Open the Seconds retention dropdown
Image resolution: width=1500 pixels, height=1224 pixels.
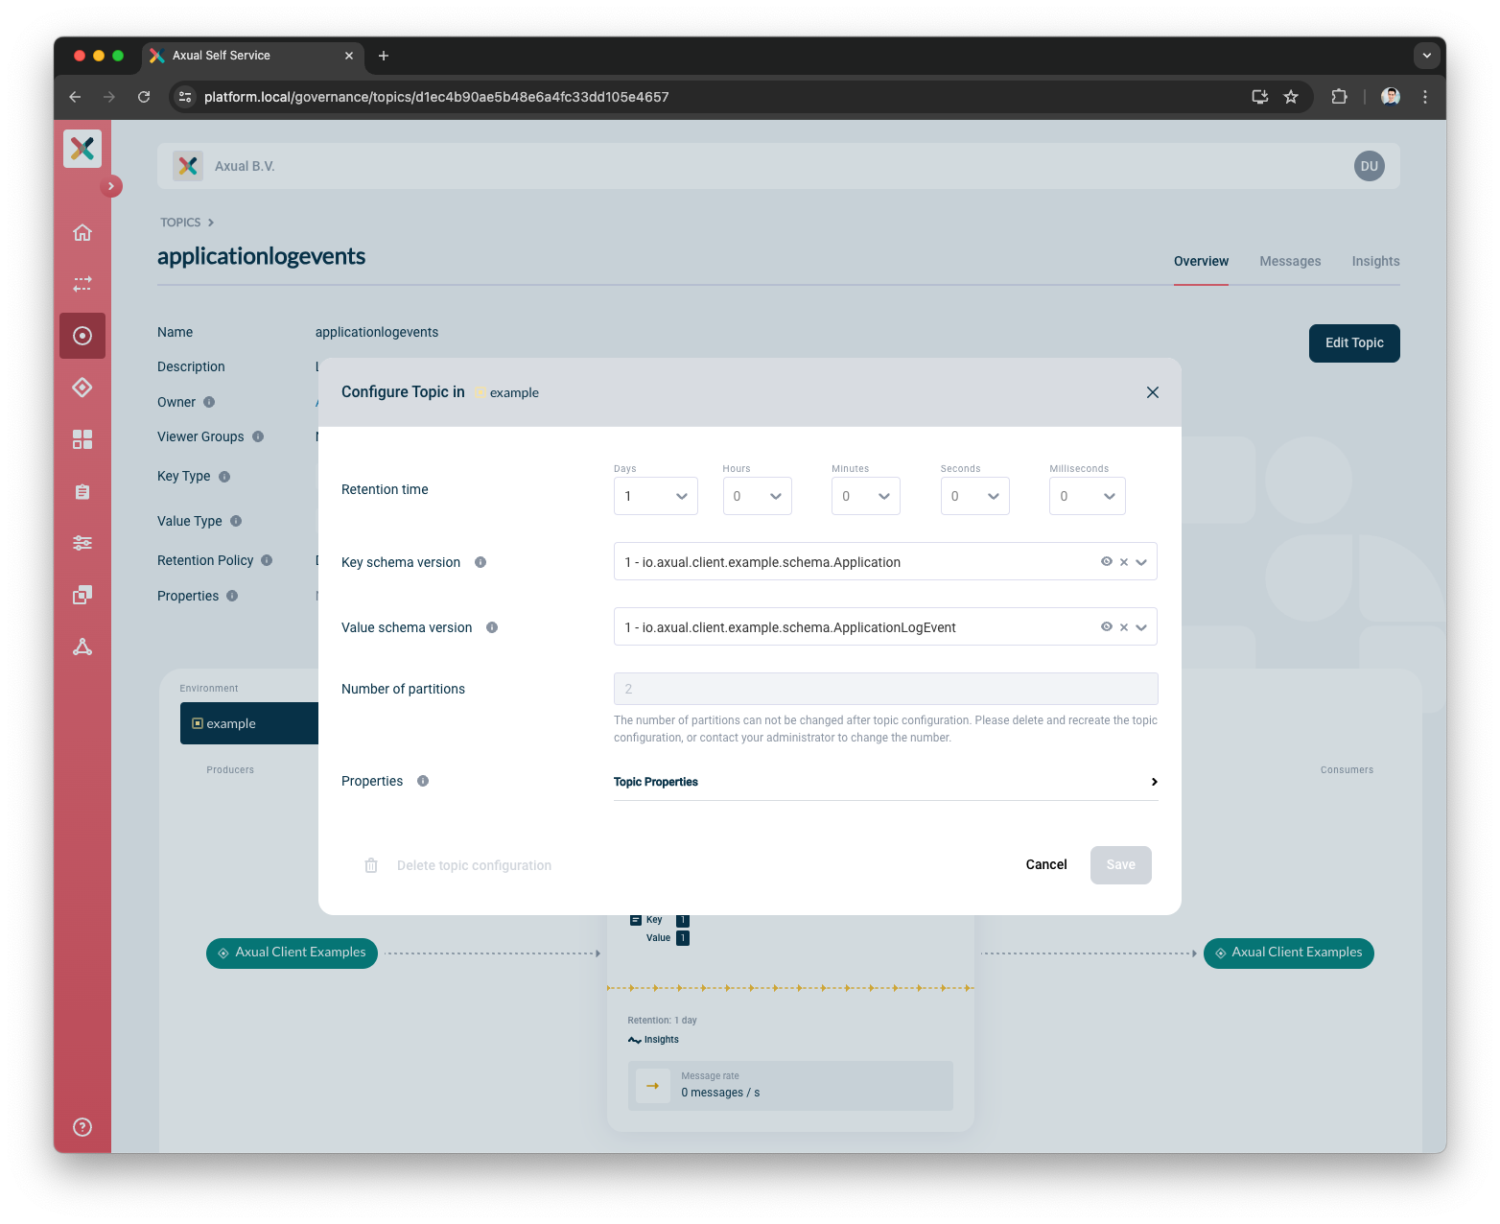coord(974,496)
